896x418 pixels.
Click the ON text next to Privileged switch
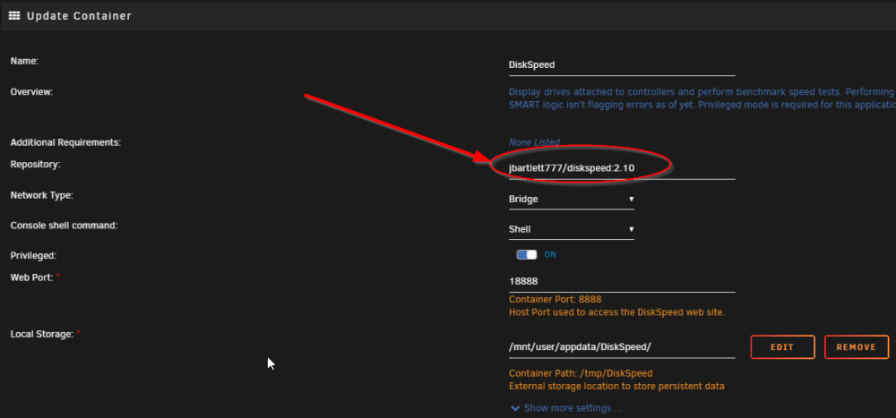click(x=550, y=255)
